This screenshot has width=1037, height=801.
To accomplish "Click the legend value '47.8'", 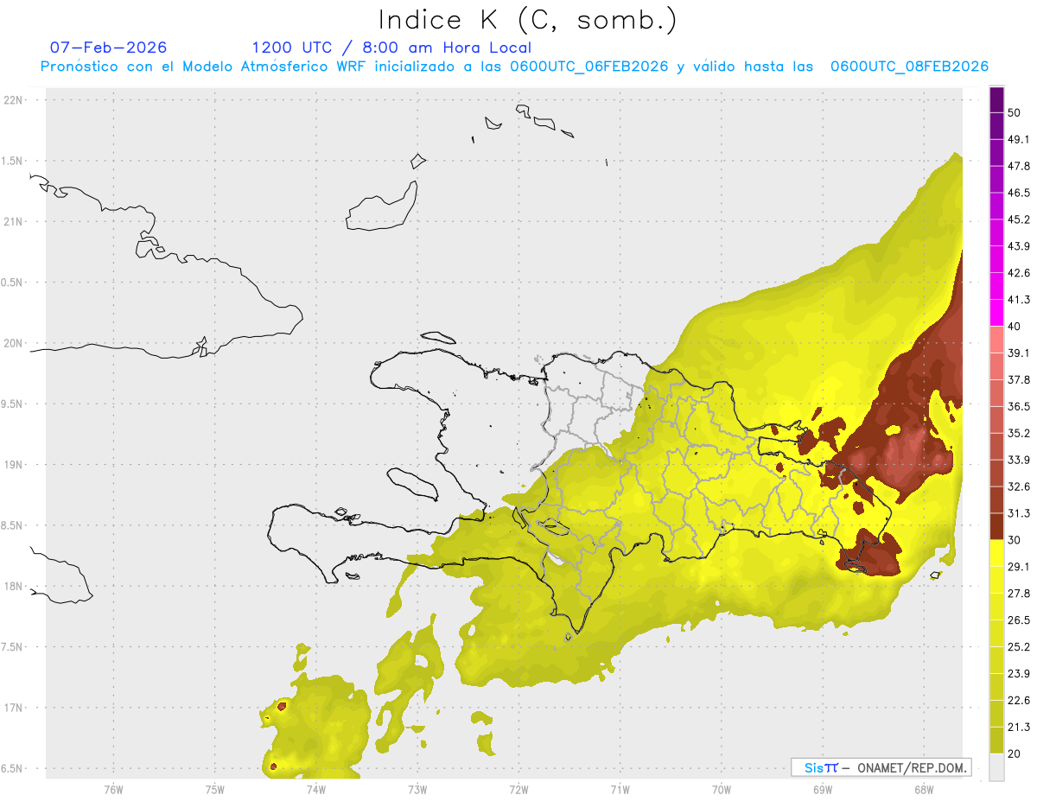I will [1019, 167].
